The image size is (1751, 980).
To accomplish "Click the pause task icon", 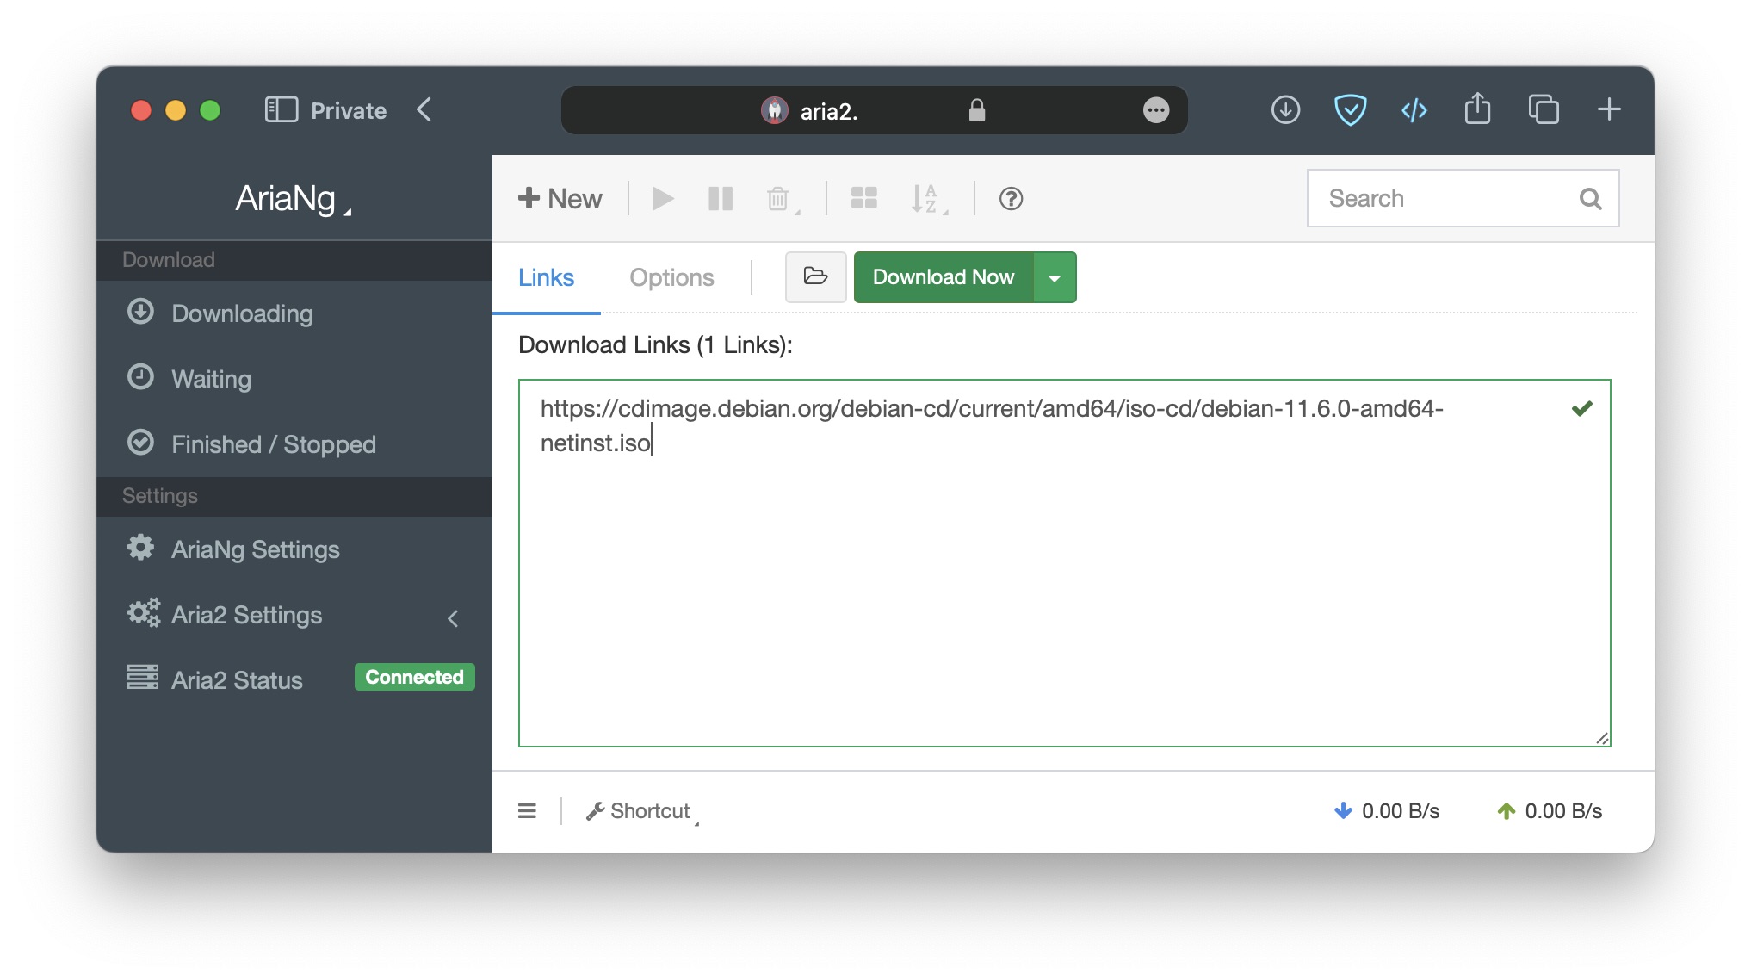I will [720, 199].
